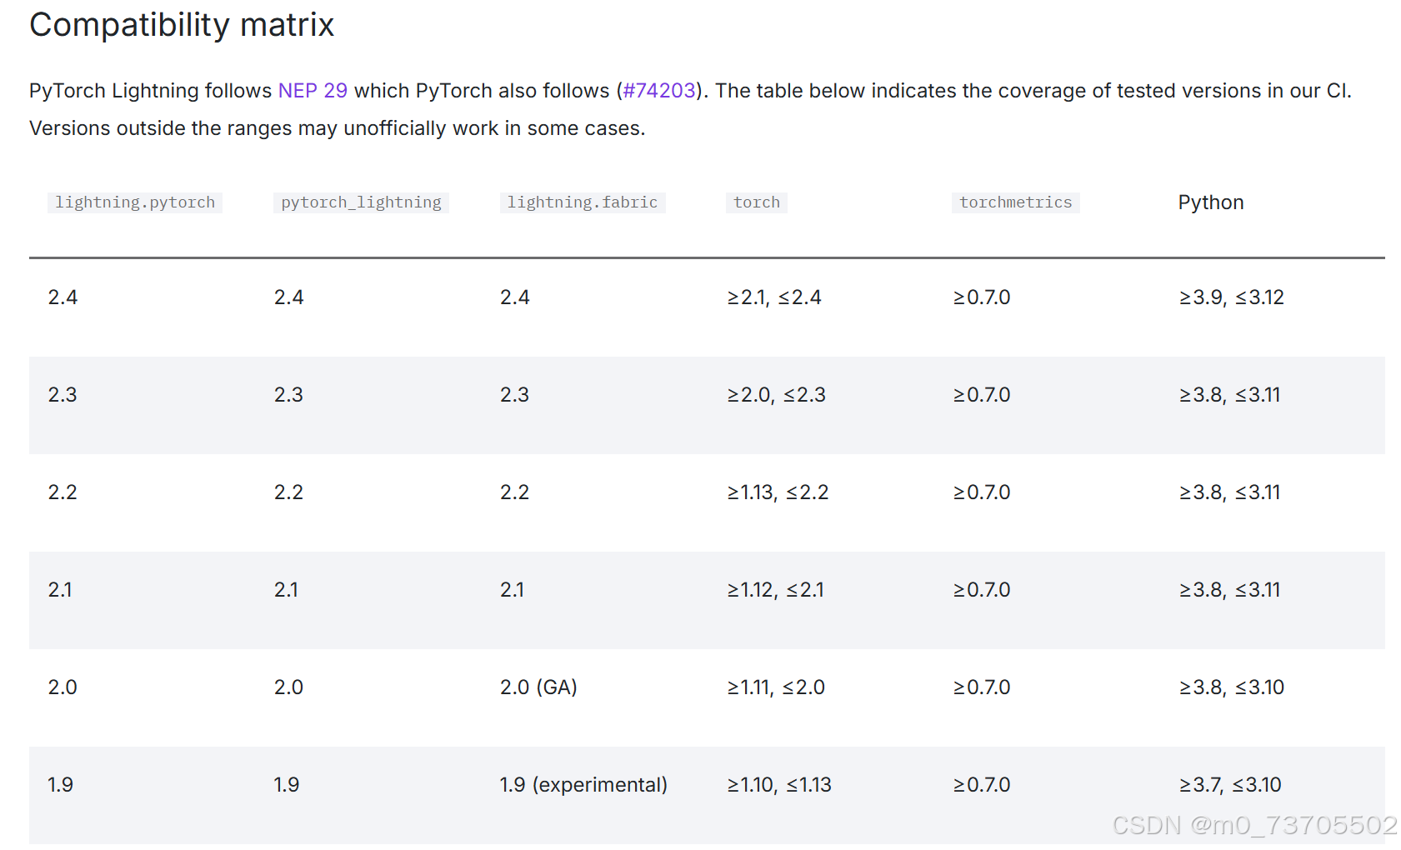
Task: Select Python "≥3.8, ≤3.11" in the 2.3 row
Action: (x=1229, y=395)
